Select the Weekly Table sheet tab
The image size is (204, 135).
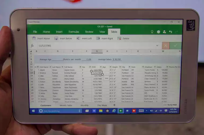pos(66,105)
